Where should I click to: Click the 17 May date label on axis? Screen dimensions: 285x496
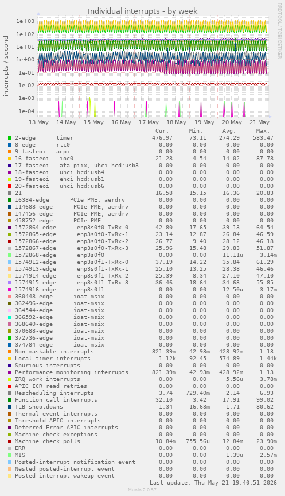point(149,122)
